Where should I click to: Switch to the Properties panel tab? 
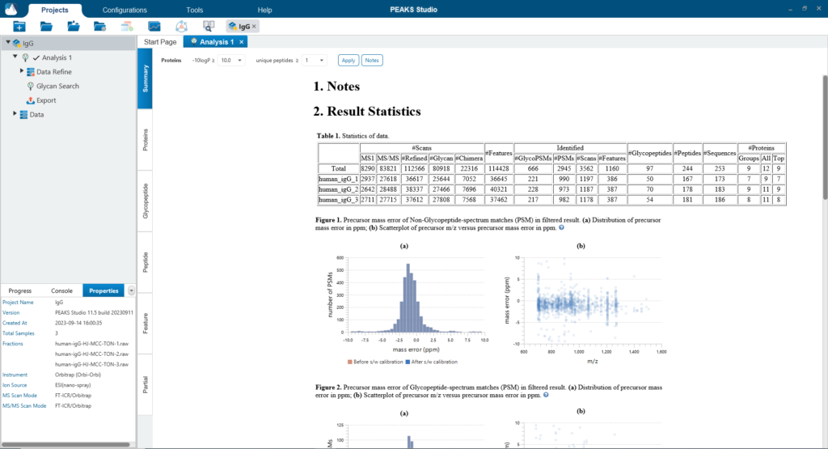pyautogui.click(x=103, y=290)
